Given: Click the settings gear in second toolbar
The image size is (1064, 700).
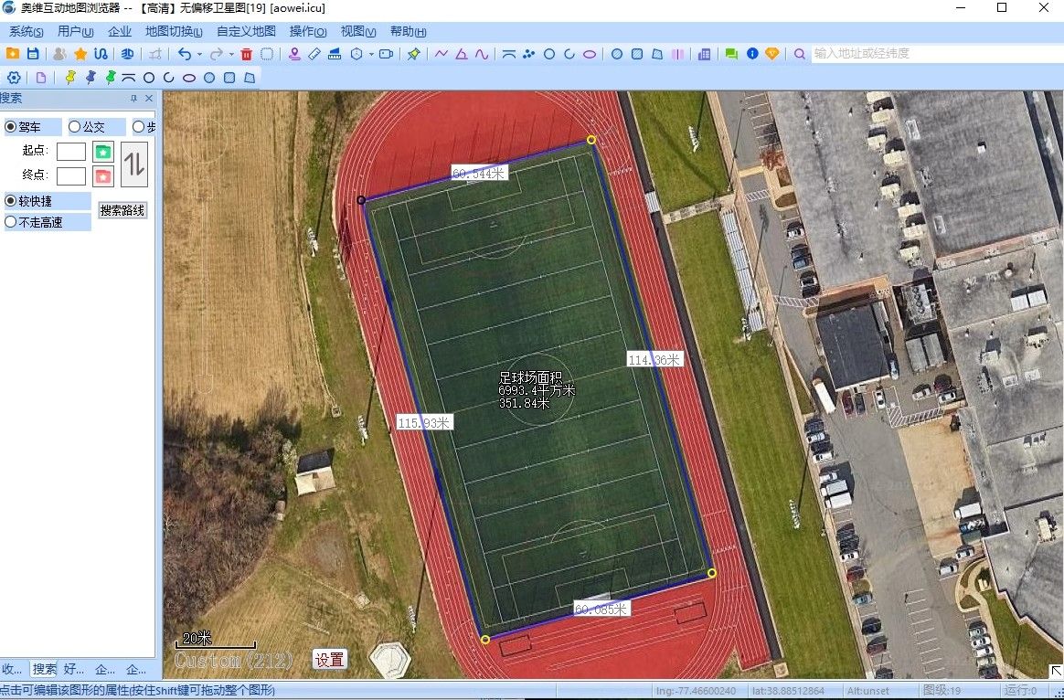Looking at the screenshot, I should 14,78.
